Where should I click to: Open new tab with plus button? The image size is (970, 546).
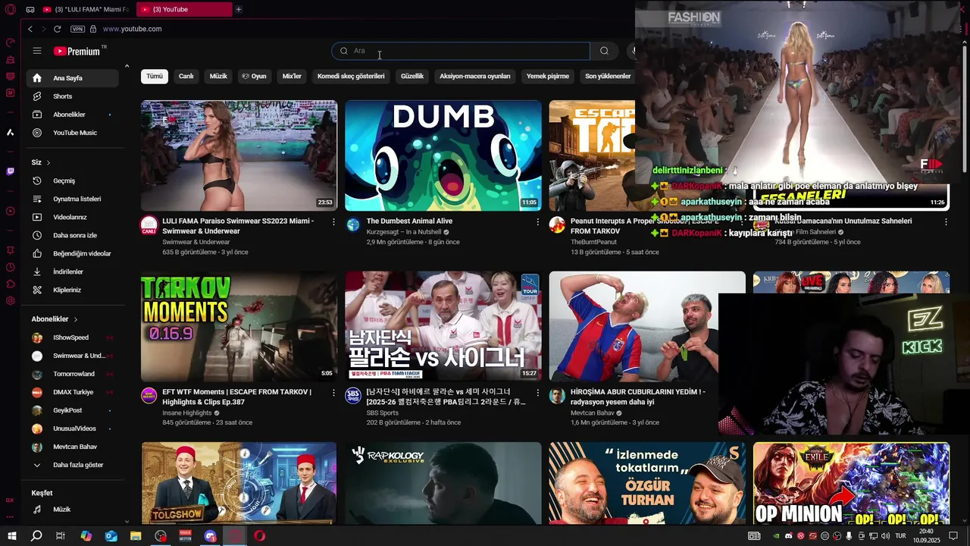[239, 9]
